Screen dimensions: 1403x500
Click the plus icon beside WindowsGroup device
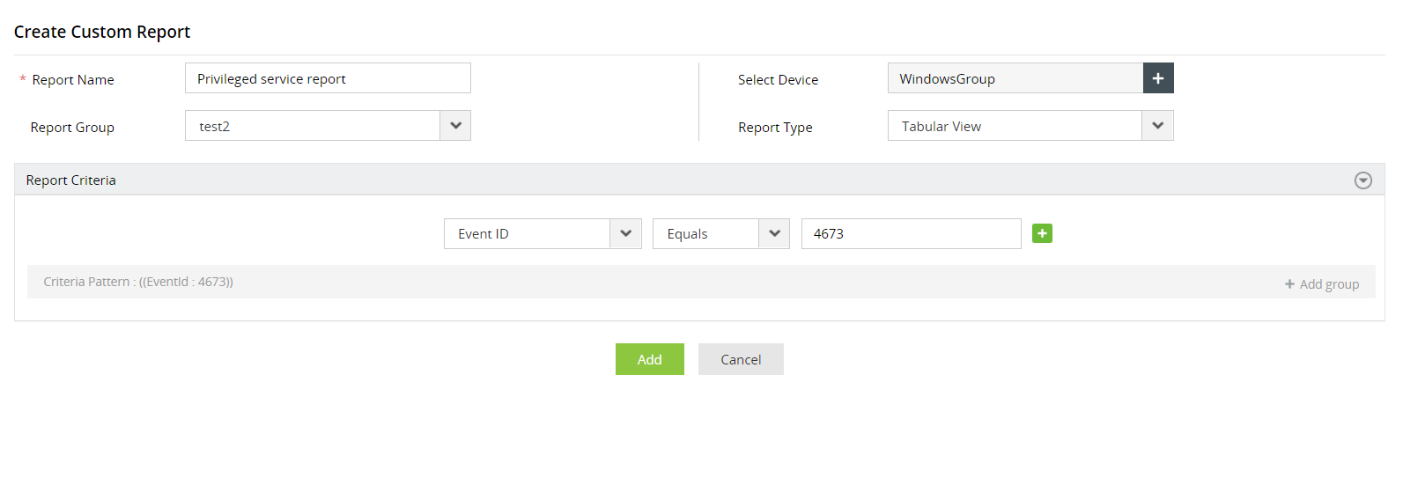pyautogui.click(x=1157, y=78)
